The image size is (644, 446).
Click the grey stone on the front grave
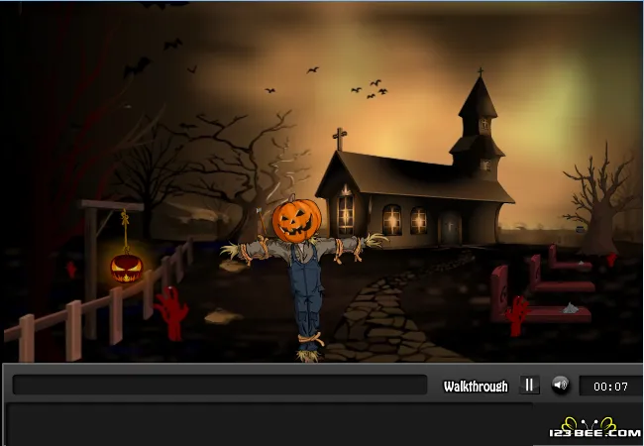[x=570, y=308]
